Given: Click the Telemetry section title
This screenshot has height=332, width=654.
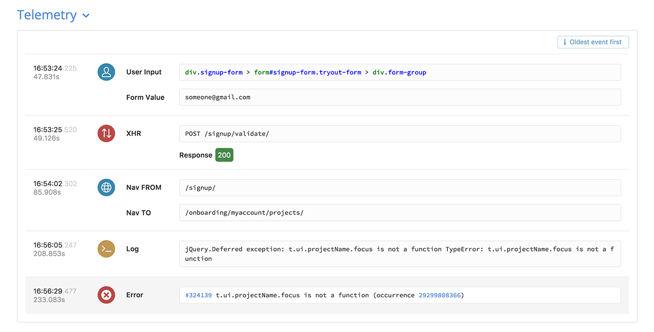Looking at the screenshot, I should tap(47, 15).
